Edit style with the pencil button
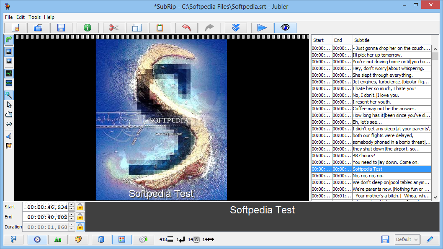 click(430, 239)
